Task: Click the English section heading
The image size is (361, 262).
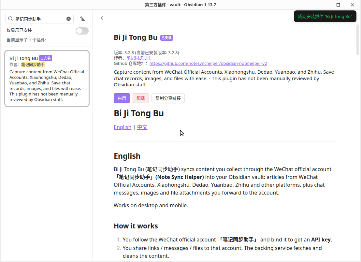Action: pos(127,156)
